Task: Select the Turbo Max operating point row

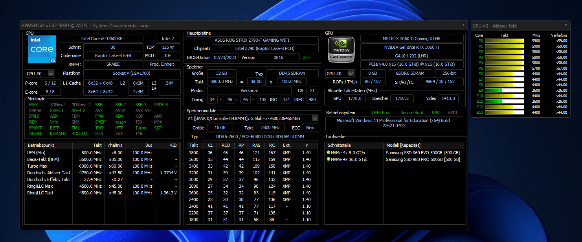Action: coord(102,166)
